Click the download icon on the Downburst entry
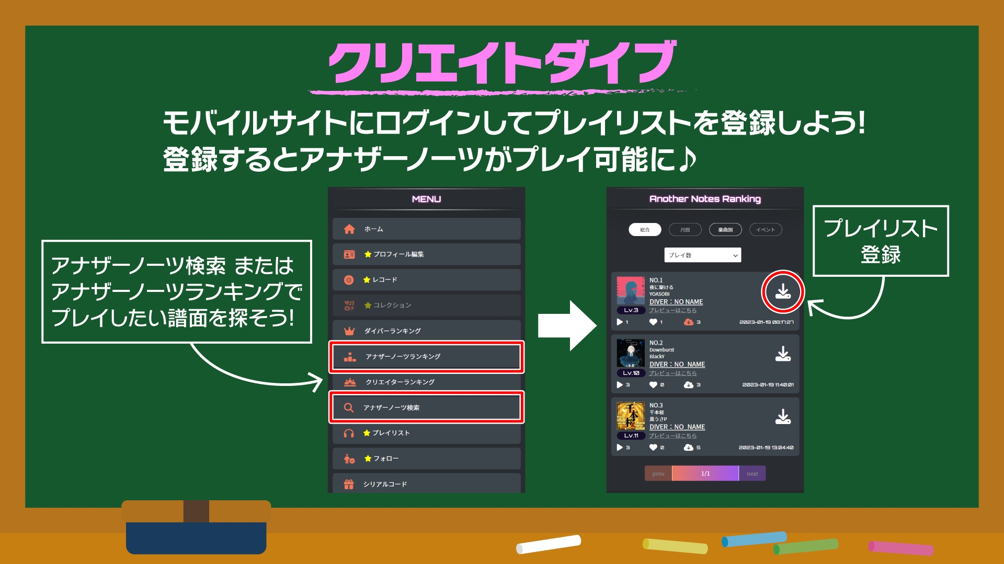1004x564 pixels. point(782,354)
